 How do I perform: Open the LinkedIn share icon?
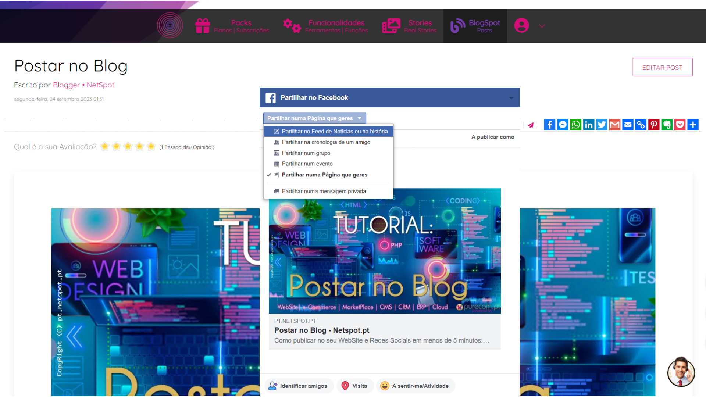pyautogui.click(x=589, y=125)
